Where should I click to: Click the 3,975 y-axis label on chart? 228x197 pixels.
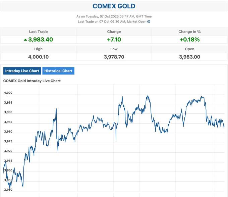(x=8, y=141)
